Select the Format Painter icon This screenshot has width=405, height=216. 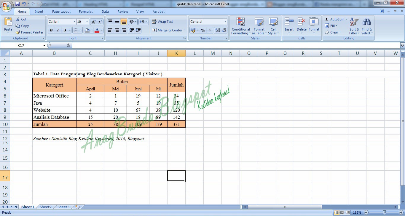click(29, 32)
